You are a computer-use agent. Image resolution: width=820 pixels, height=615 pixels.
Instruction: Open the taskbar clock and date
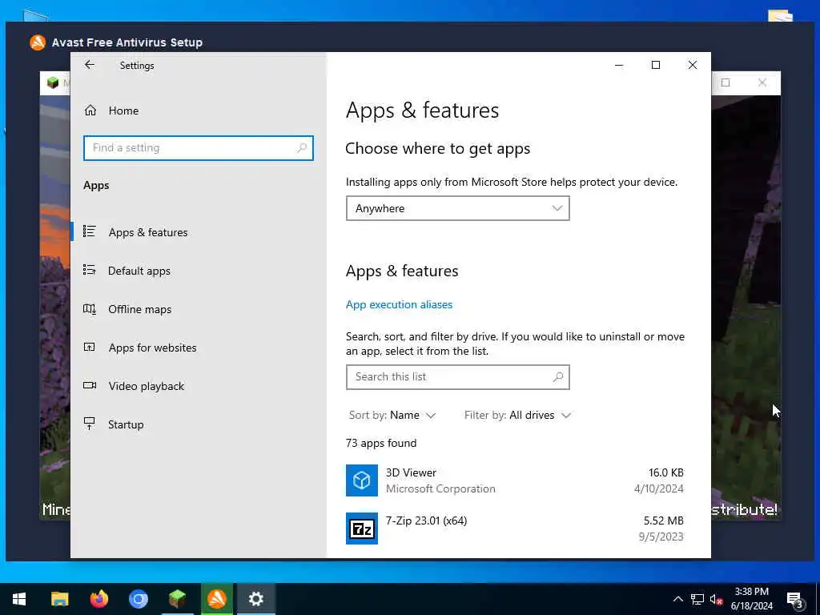[x=751, y=599]
